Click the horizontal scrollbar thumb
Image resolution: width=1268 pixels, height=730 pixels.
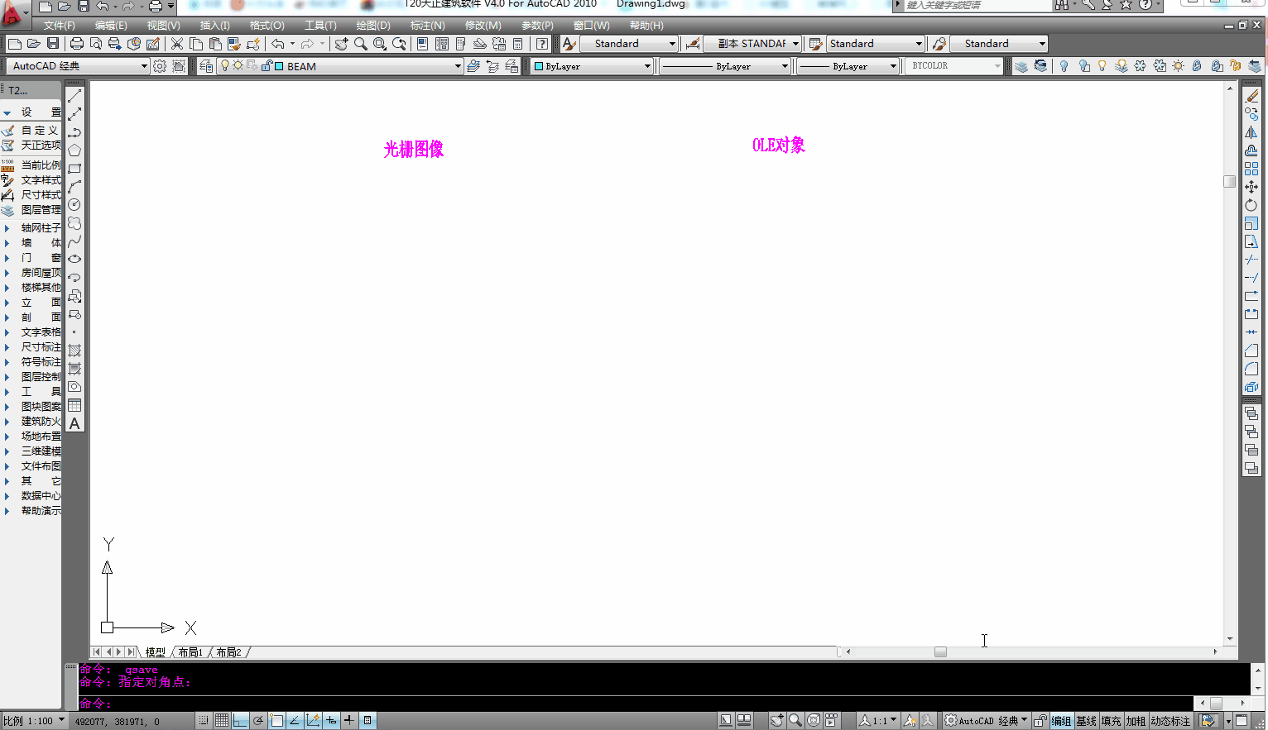point(940,651)
